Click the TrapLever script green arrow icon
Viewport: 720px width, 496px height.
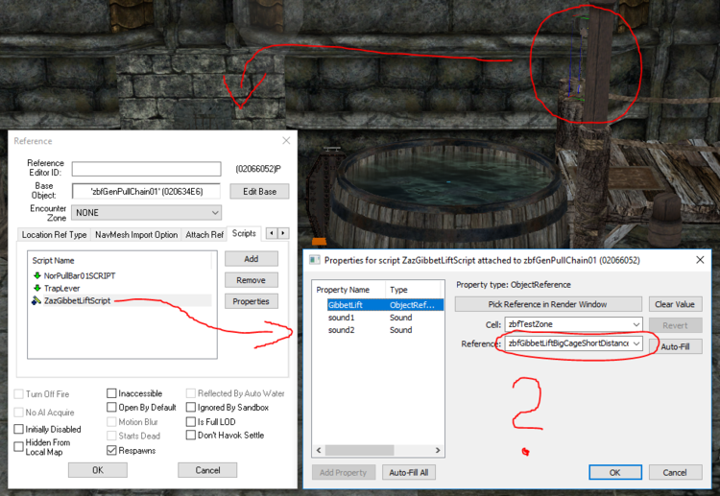pyautogui.click(x=37, y=288)
